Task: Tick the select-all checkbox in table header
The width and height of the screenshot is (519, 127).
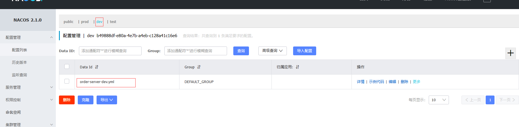Action: pyautogui.click(x=67, y=66)
